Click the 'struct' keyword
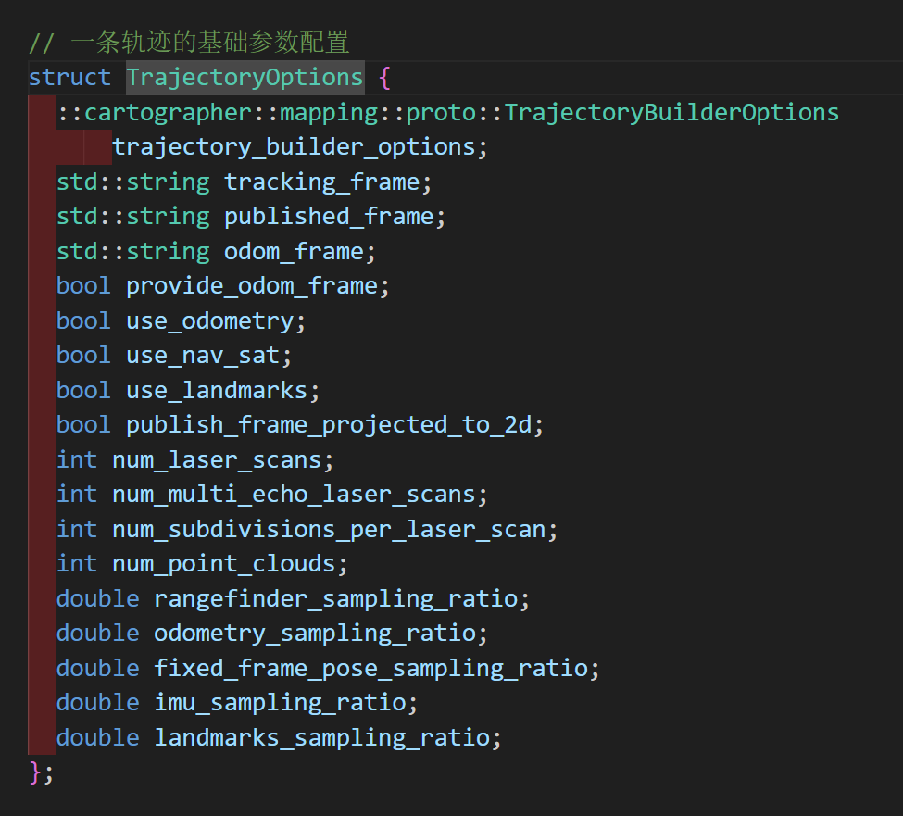The width and height of the screenshot is (903, 816). click(x=69, y=77)
